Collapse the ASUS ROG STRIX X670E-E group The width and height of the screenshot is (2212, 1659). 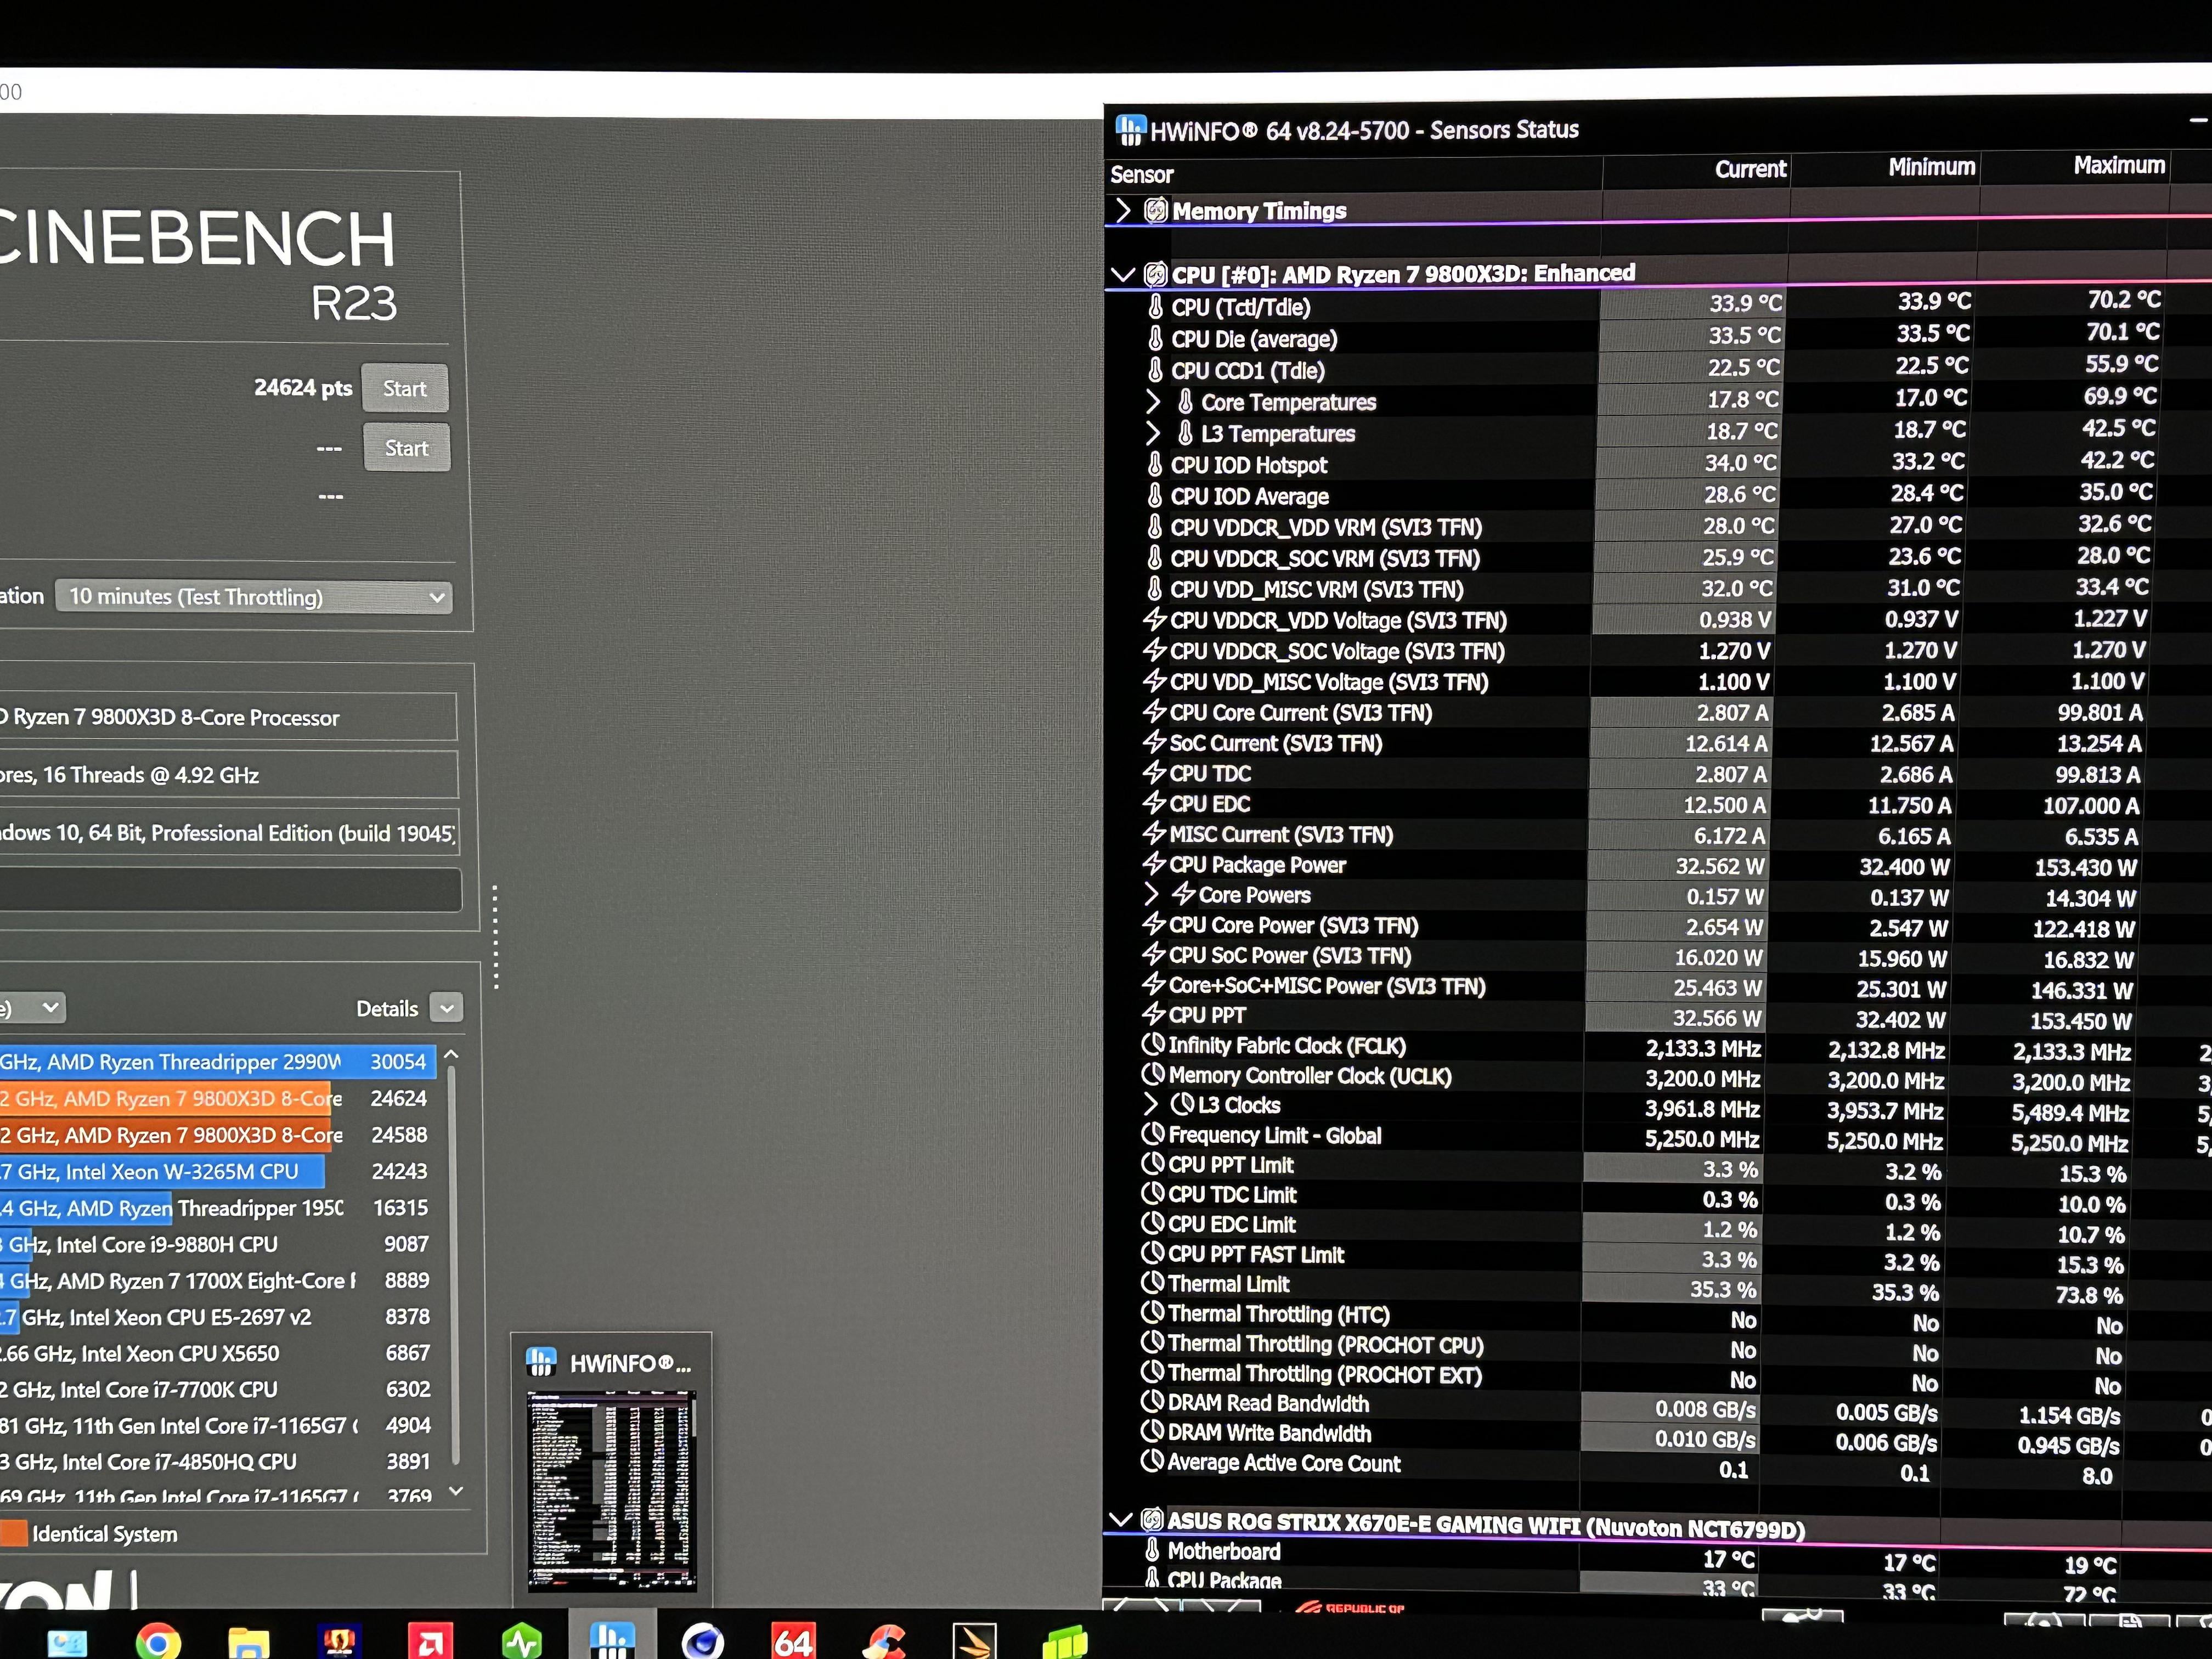[x=1120, y=1520]
